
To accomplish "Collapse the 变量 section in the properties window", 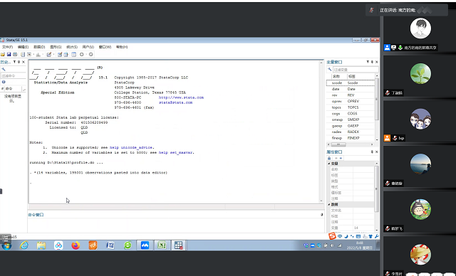I will point(329,164).
